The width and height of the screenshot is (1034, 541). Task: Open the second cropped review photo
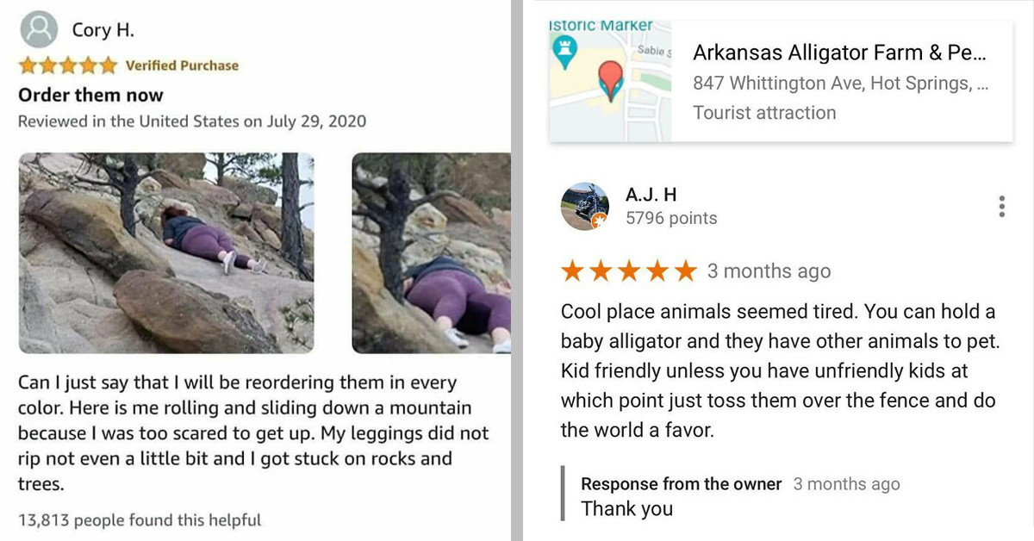[x=431, y=255]
